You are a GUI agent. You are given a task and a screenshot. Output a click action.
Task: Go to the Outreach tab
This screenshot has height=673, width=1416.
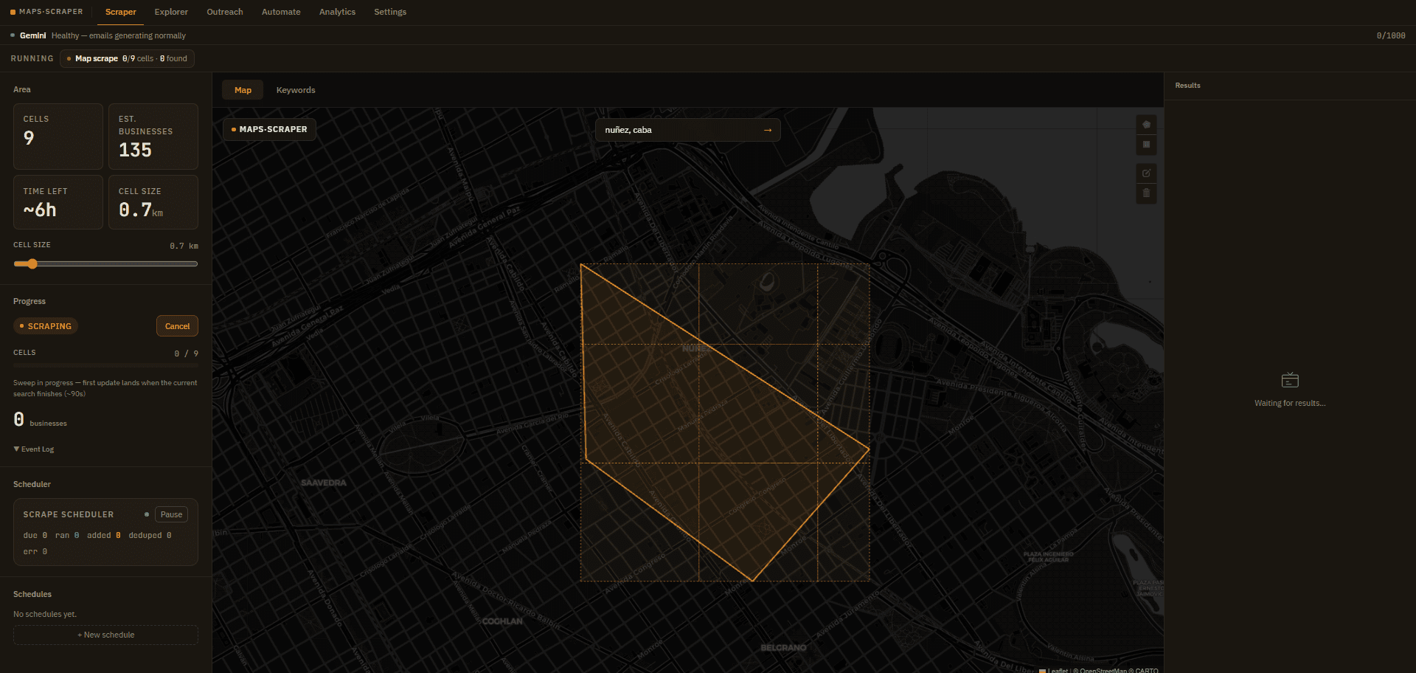[225, 12]
